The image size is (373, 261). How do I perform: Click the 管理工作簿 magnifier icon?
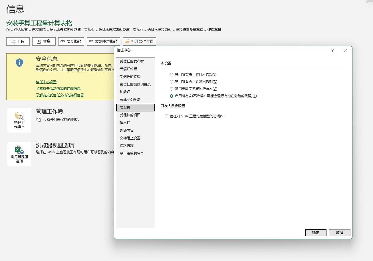19,116
